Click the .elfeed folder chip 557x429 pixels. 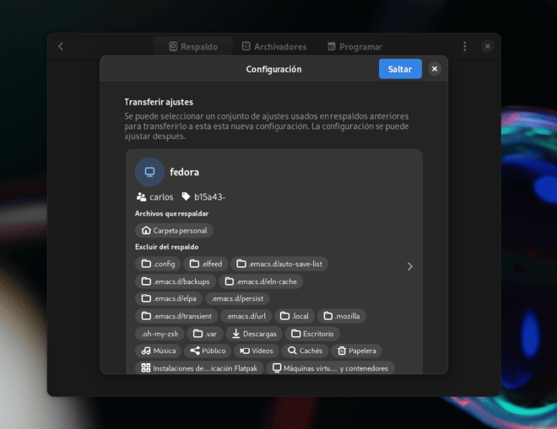(x=206, y=264)
